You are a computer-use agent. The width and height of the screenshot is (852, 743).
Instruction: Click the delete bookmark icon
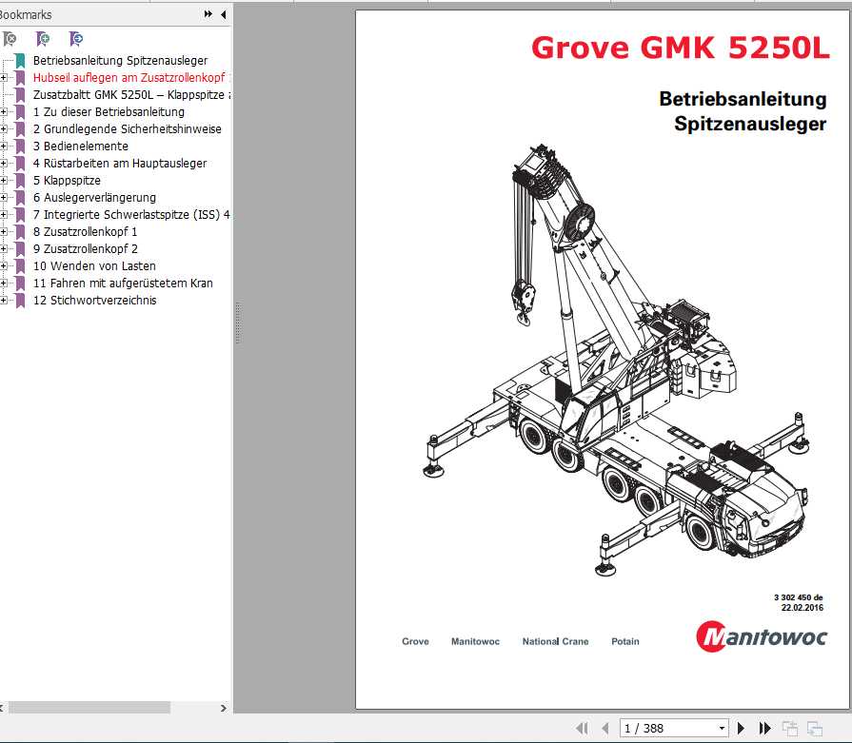pyautogui.click(x=10, y=38)
